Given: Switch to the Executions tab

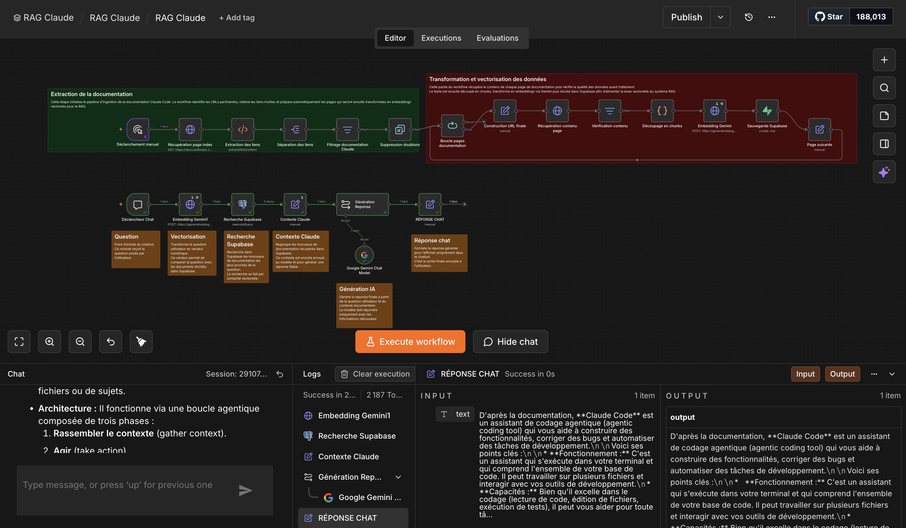Looking at the screenshot, I should coord(441,38).
